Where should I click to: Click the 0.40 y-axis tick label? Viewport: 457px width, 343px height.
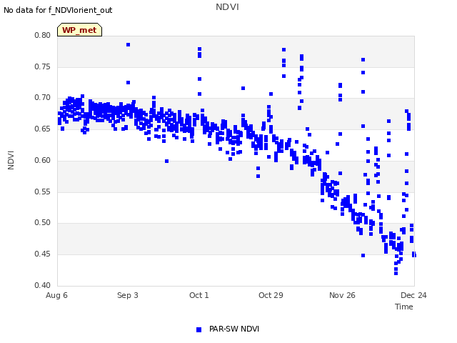tap(43, 285)
